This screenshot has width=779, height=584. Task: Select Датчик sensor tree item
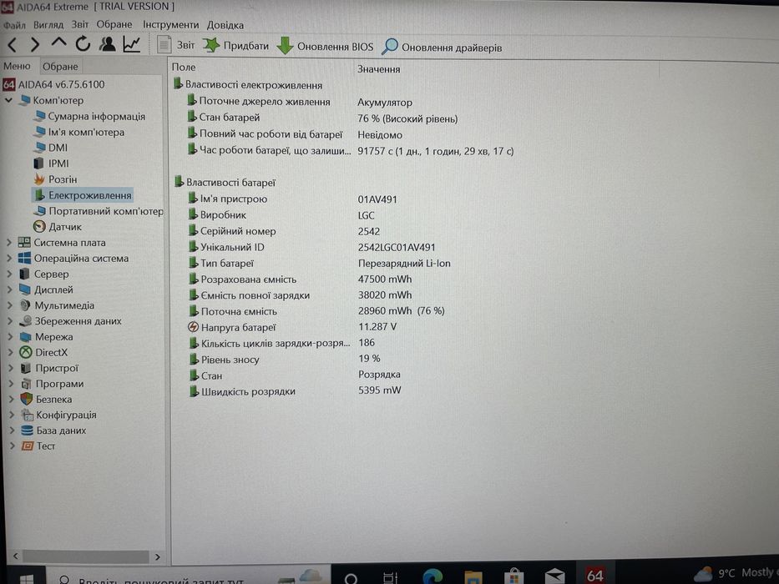58,227
